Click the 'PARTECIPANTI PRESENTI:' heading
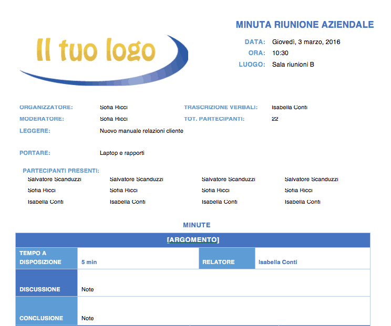 (x=61, y=171)
